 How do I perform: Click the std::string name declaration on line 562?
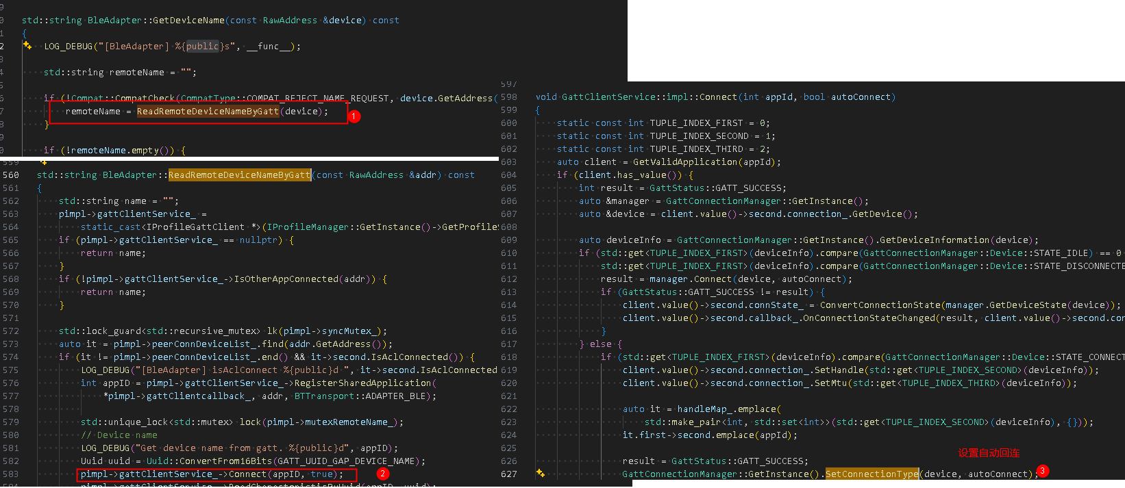pos(119,201)
